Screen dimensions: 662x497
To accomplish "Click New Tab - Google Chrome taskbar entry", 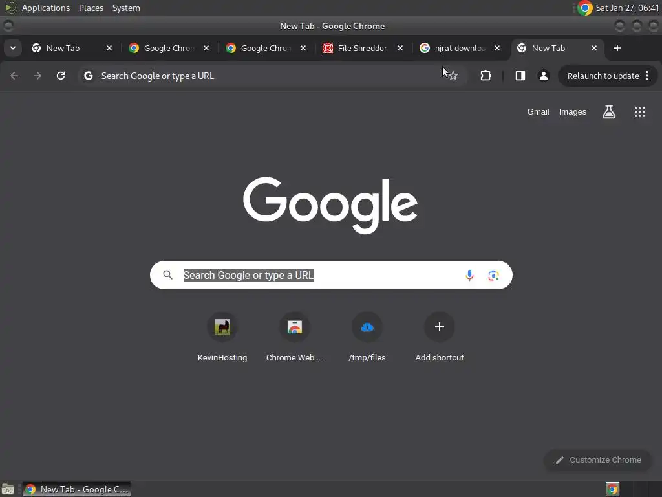I will coord(77,489).
